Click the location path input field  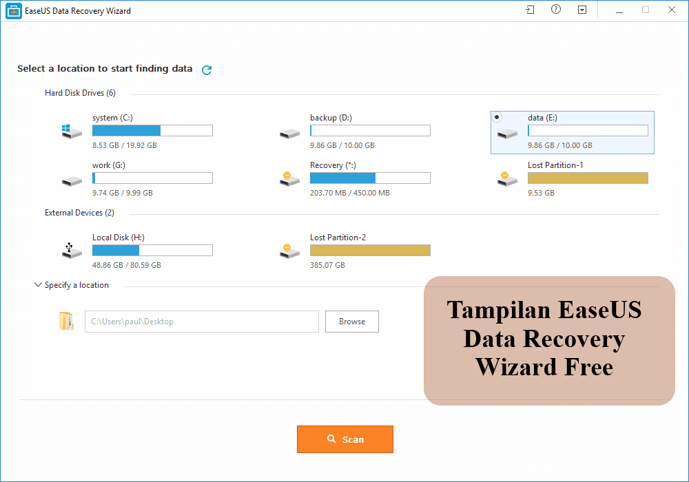click(202, 322)
